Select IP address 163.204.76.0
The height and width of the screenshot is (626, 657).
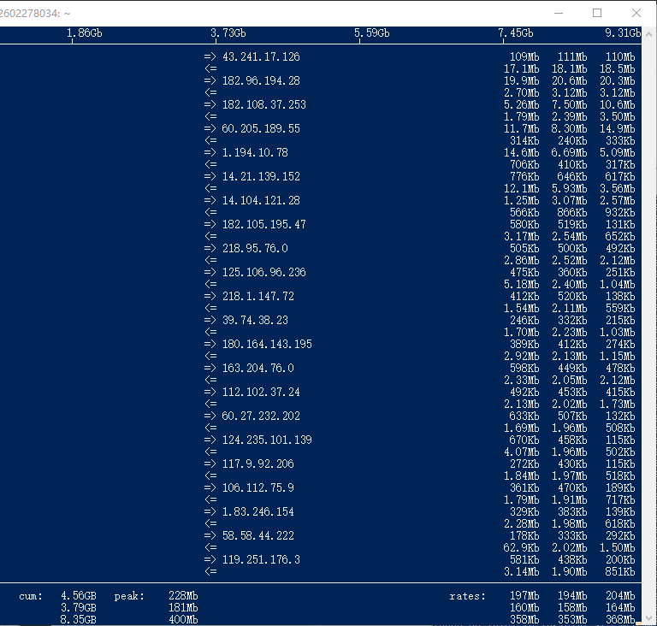coord(258,368)
